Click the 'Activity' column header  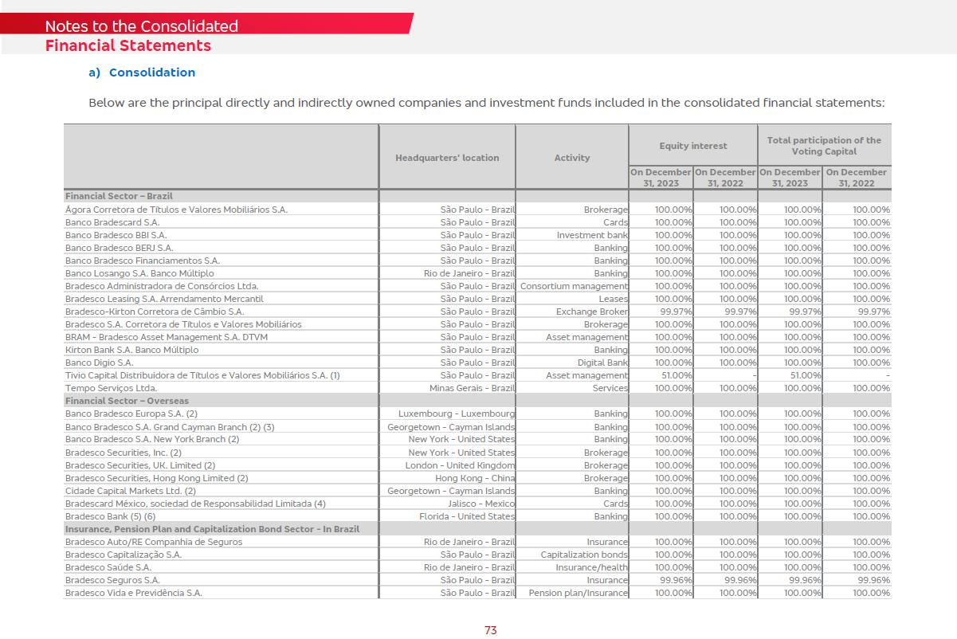pos(572,158)
